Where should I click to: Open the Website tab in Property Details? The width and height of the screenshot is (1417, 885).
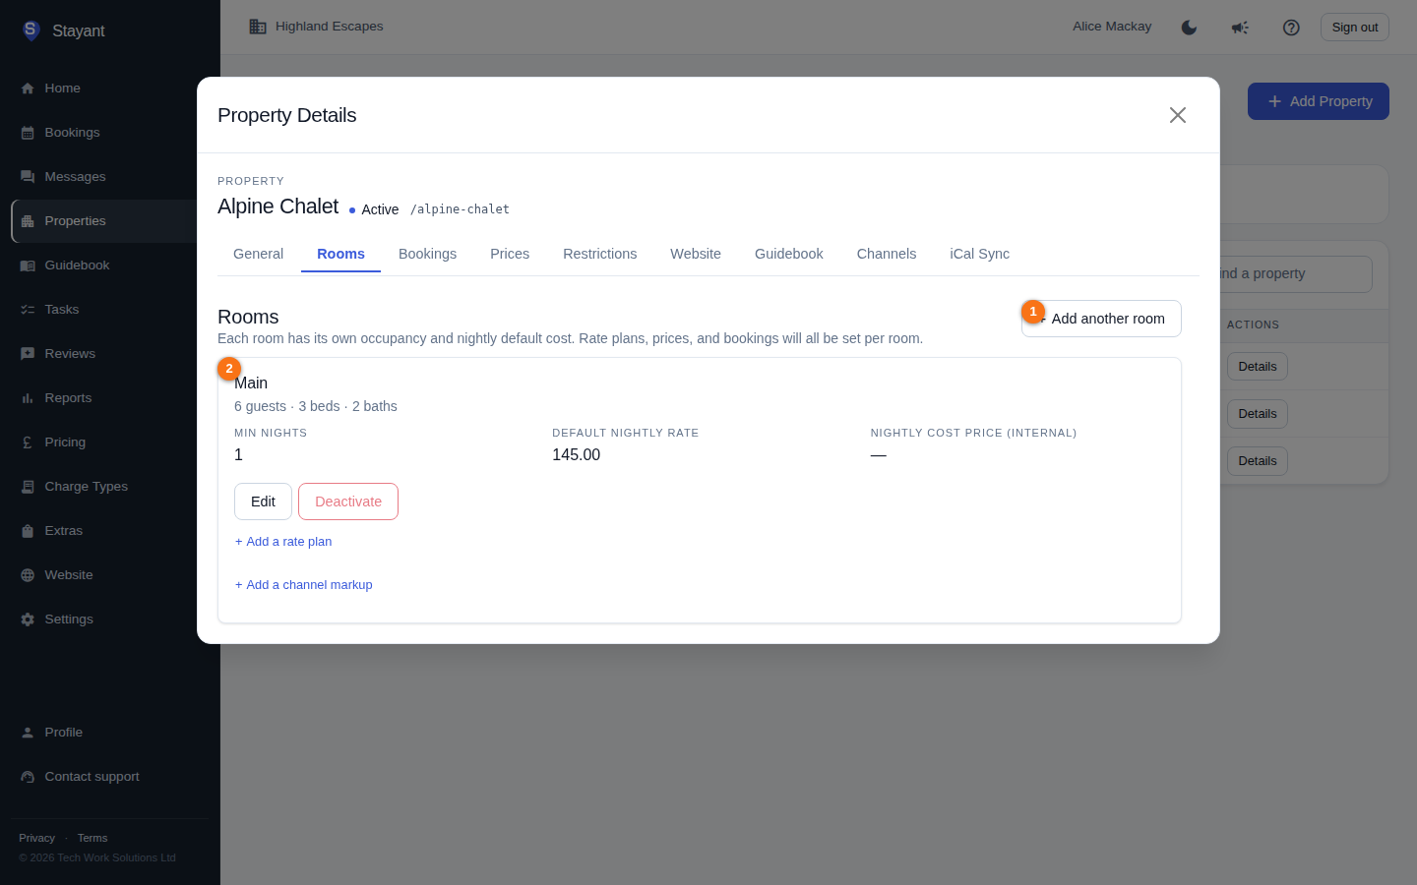pyautogui.click(x=696, y=254)
